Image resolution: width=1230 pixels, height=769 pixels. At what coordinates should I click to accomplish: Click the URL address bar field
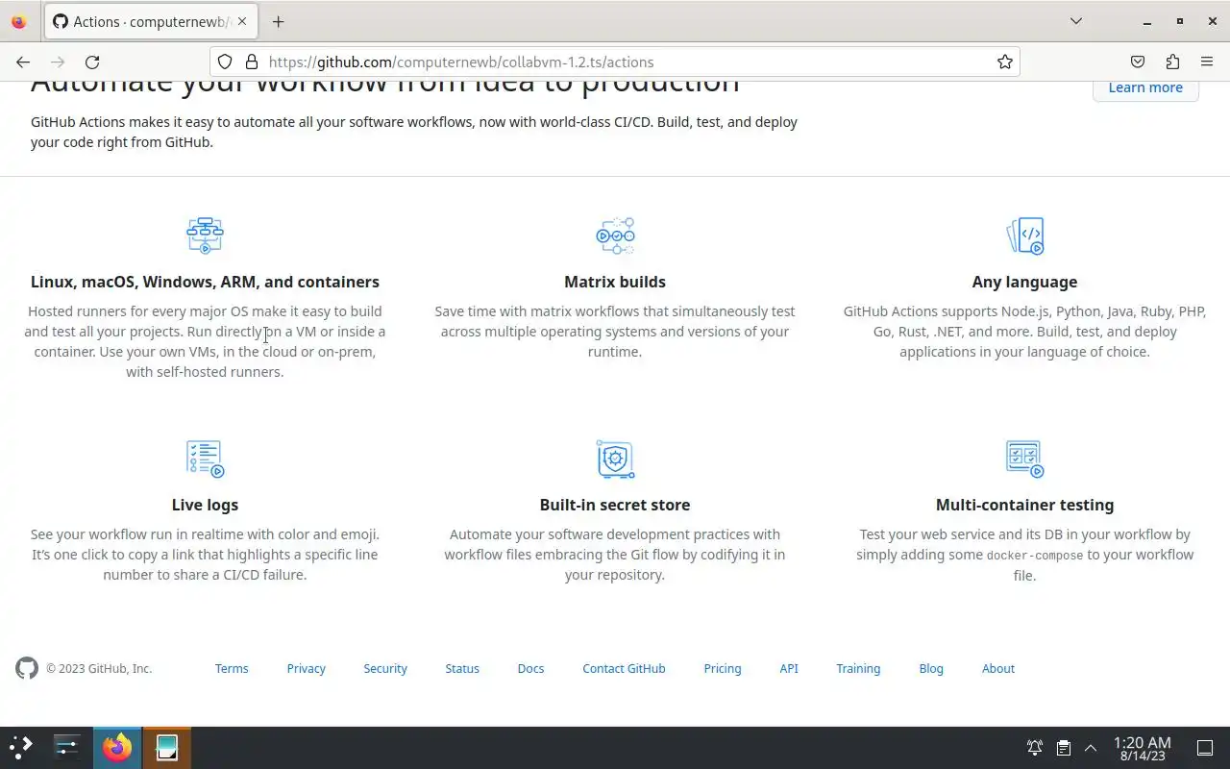[x=615, y=62]
